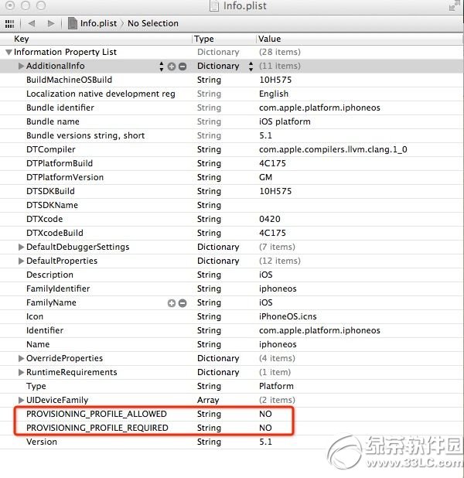Image resolution: width=464 pixels, height=478 pixels.
Task: Click the 0420 value of DTXcode
Action: point(269,219)
